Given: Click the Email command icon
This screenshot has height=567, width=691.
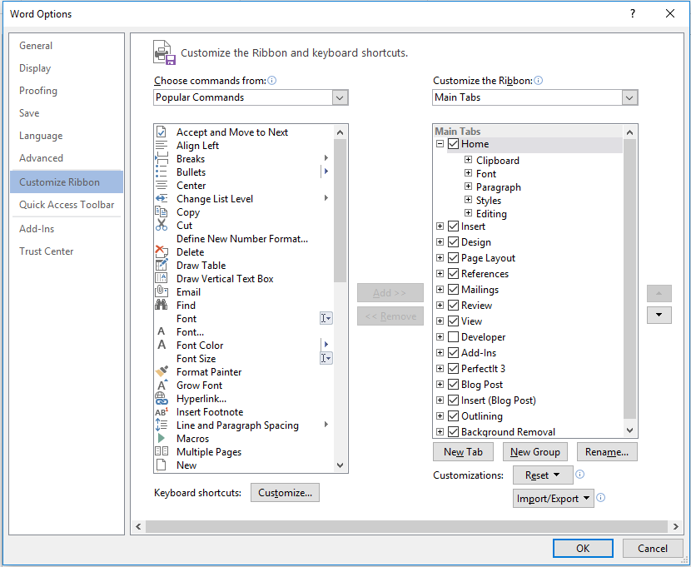Looking at the screenshot, I should (162, 291).
